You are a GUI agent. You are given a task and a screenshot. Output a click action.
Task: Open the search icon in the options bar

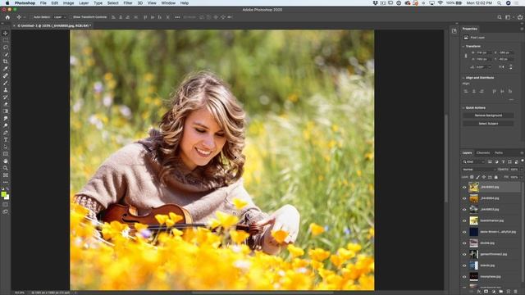click(x=500, y=17)
